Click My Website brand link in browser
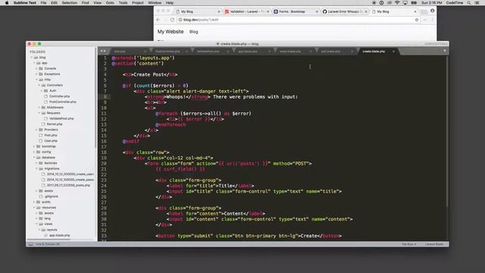The image size is (485, 273). (x=171, y=32)
